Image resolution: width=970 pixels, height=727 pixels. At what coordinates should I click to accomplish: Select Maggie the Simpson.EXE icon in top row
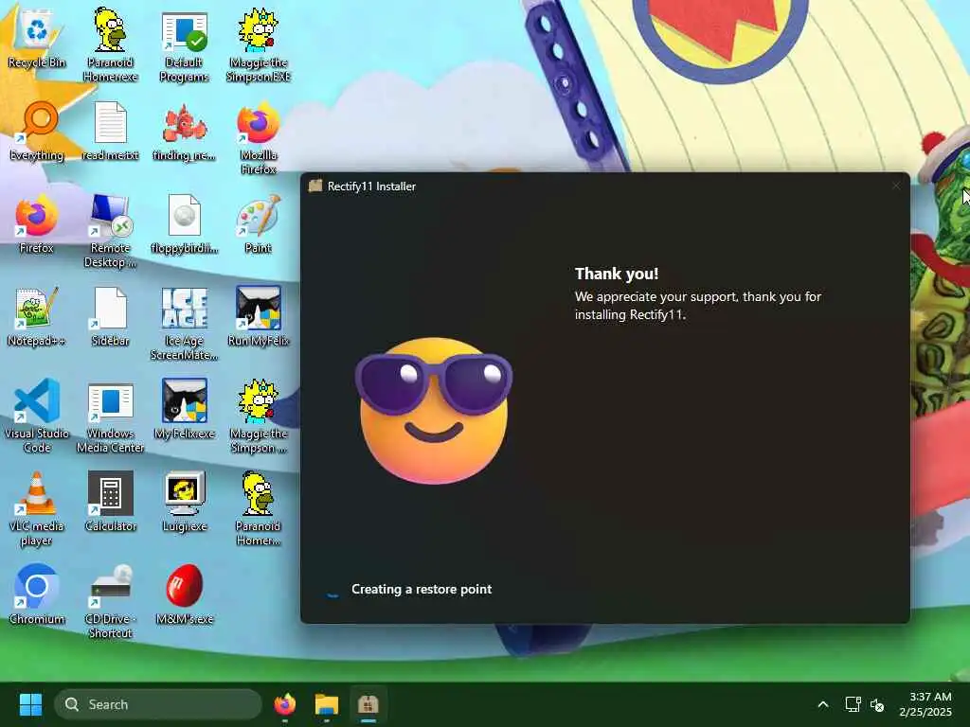coord(258,45)
